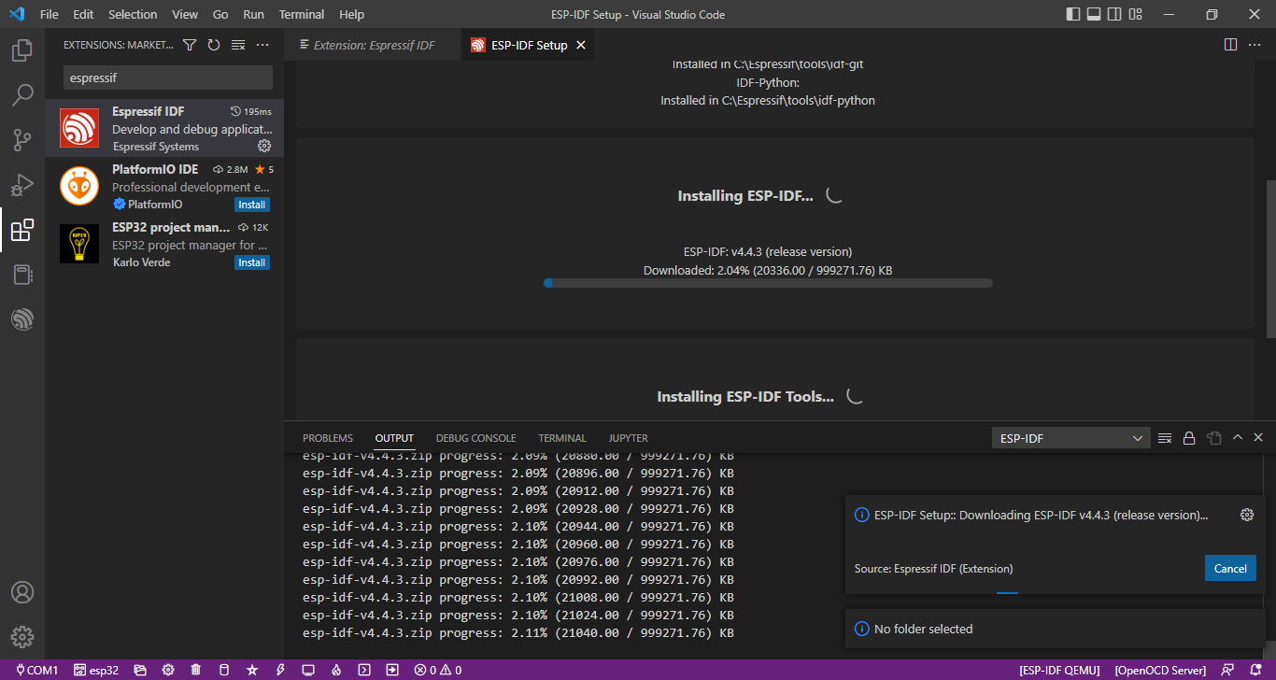The height and width of the screenshot is (680, 1276).
Task: Show errors and warnings count
Action: point(438,670)
